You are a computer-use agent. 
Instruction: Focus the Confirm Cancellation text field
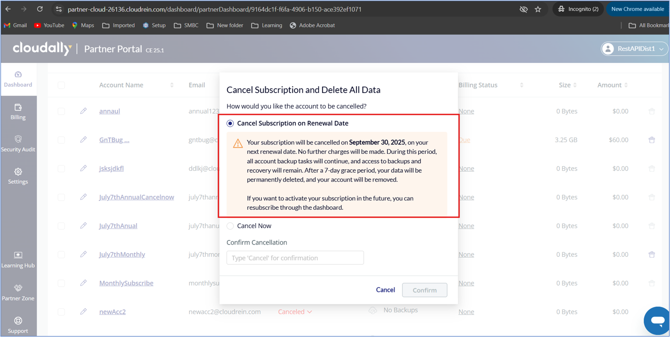pos(295,258)
